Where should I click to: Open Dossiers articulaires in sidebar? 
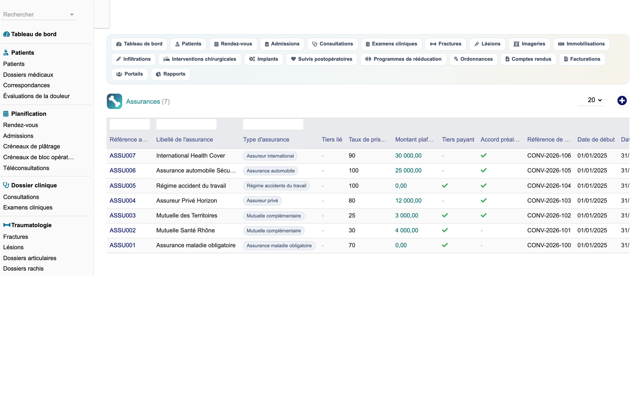coord(30,258)
